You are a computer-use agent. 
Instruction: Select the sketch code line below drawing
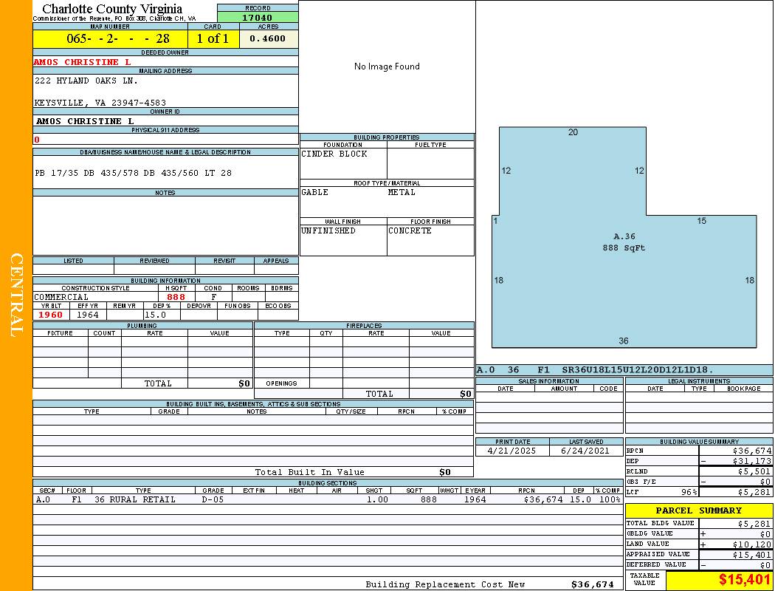595,370
